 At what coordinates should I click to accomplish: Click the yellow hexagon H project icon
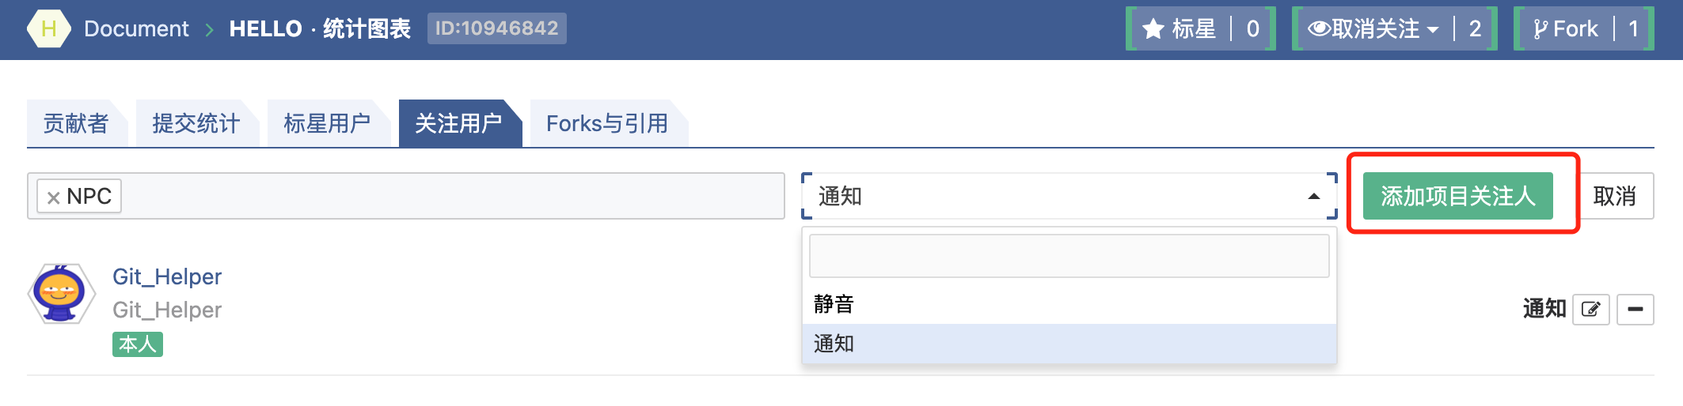tap(48, 29)
